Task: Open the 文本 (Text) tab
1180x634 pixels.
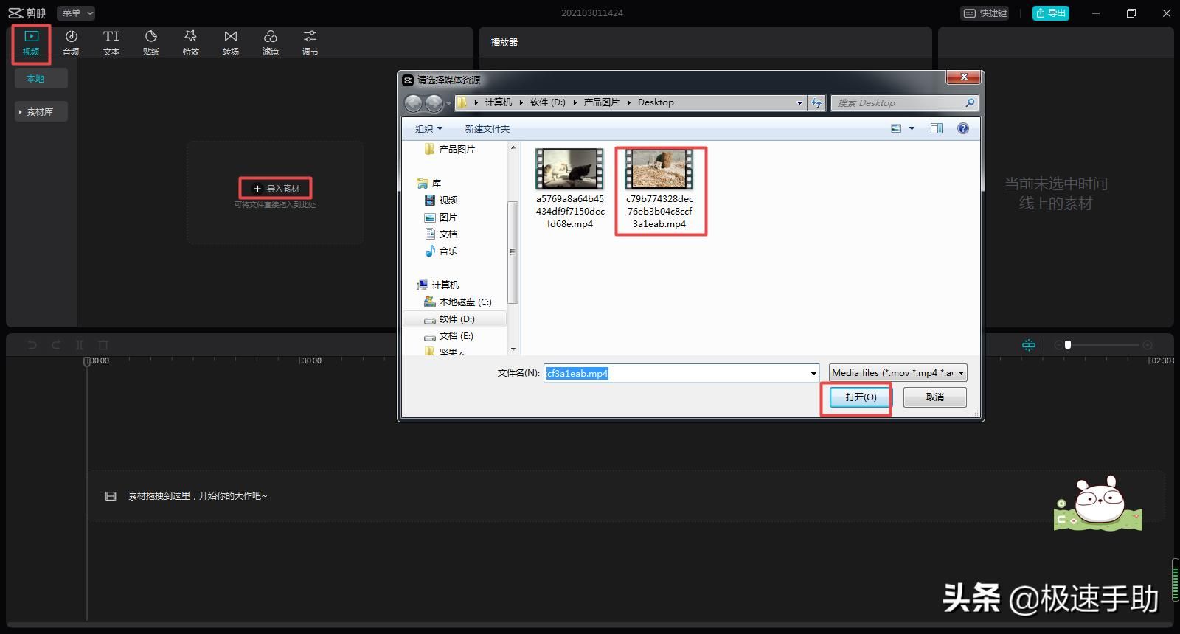Action: click(111, 43)
